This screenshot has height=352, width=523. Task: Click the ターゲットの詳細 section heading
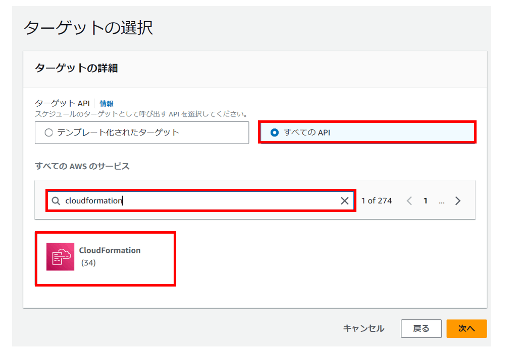(76, 68)
